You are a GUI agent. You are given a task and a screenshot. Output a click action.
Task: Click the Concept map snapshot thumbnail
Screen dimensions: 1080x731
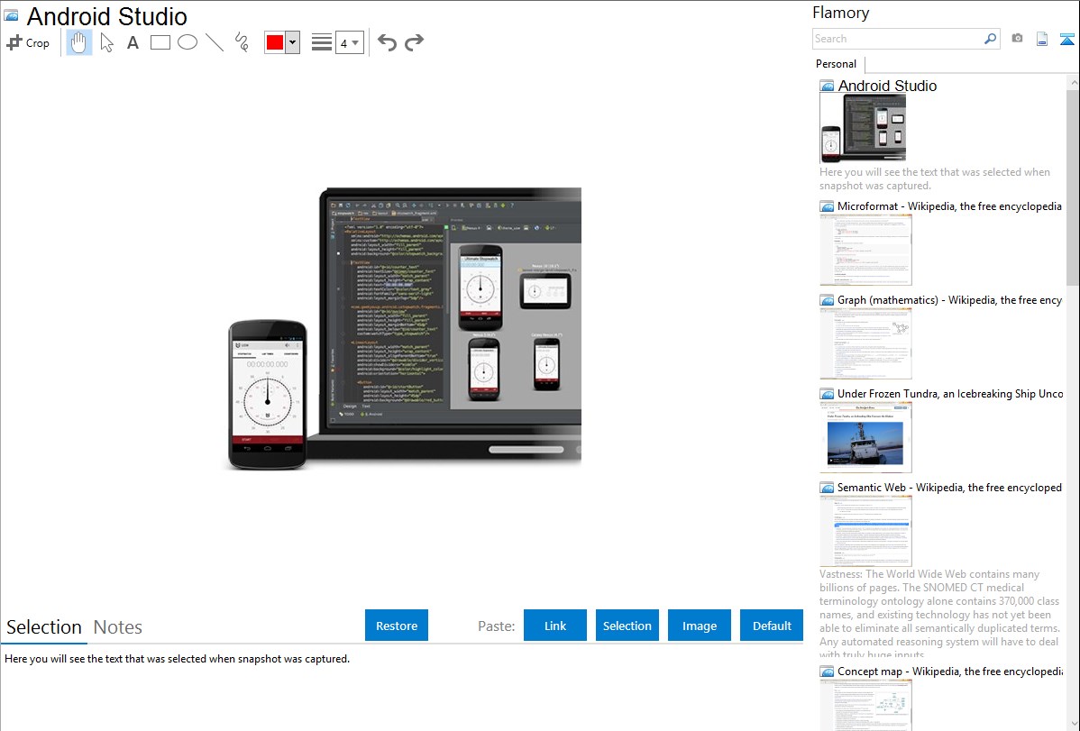pos(865,705)
